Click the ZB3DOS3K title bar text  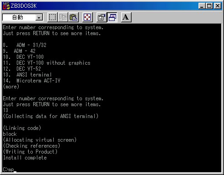[24, 6]
